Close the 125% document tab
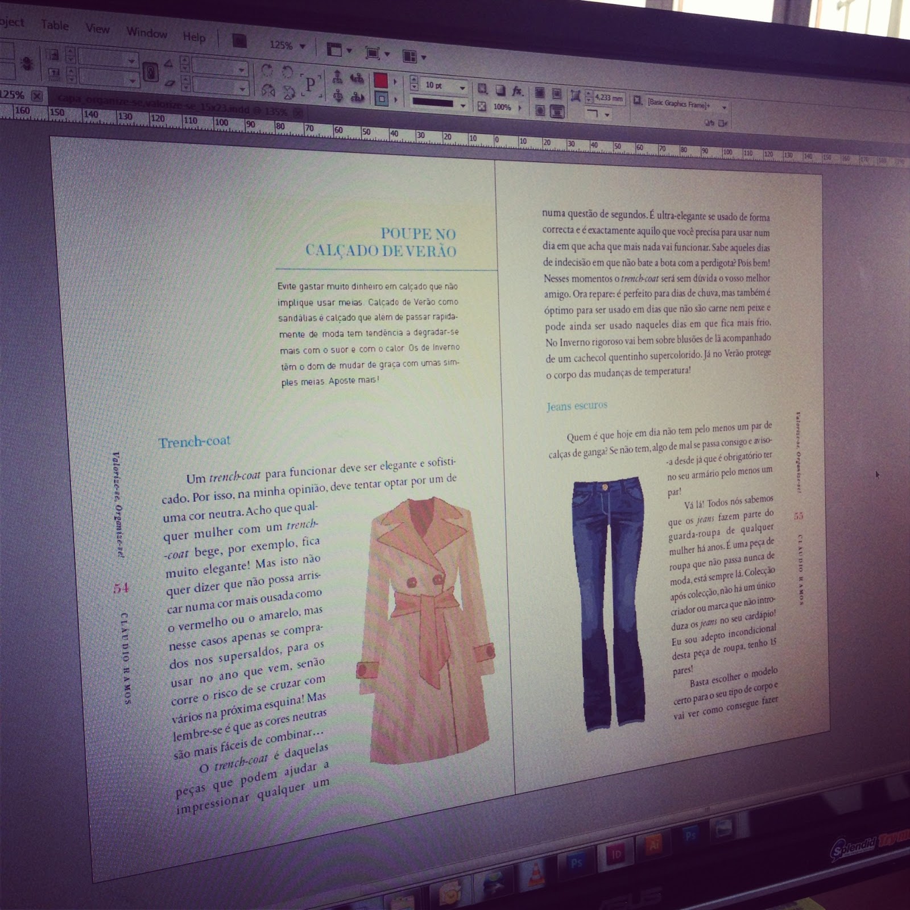910x910 pixels. (36, 96)
